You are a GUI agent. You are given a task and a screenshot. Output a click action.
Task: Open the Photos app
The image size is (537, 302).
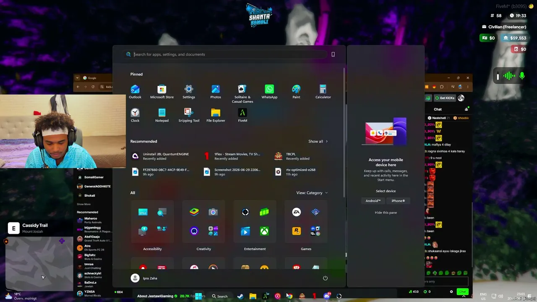coord(216,92)
